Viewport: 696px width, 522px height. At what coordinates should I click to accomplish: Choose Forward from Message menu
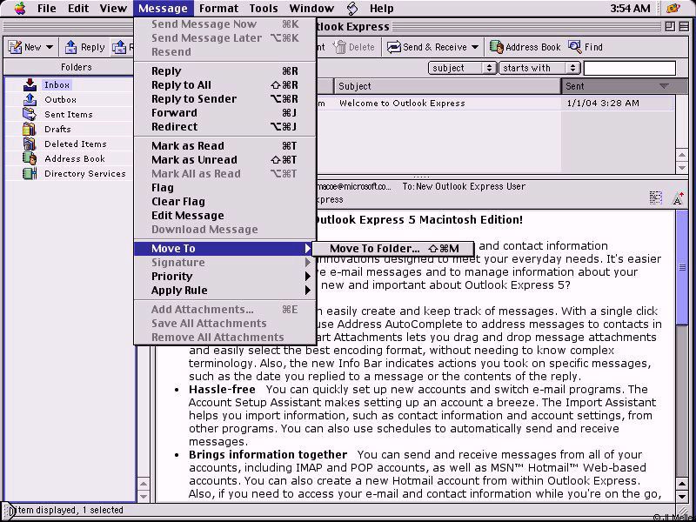point(225,113)
